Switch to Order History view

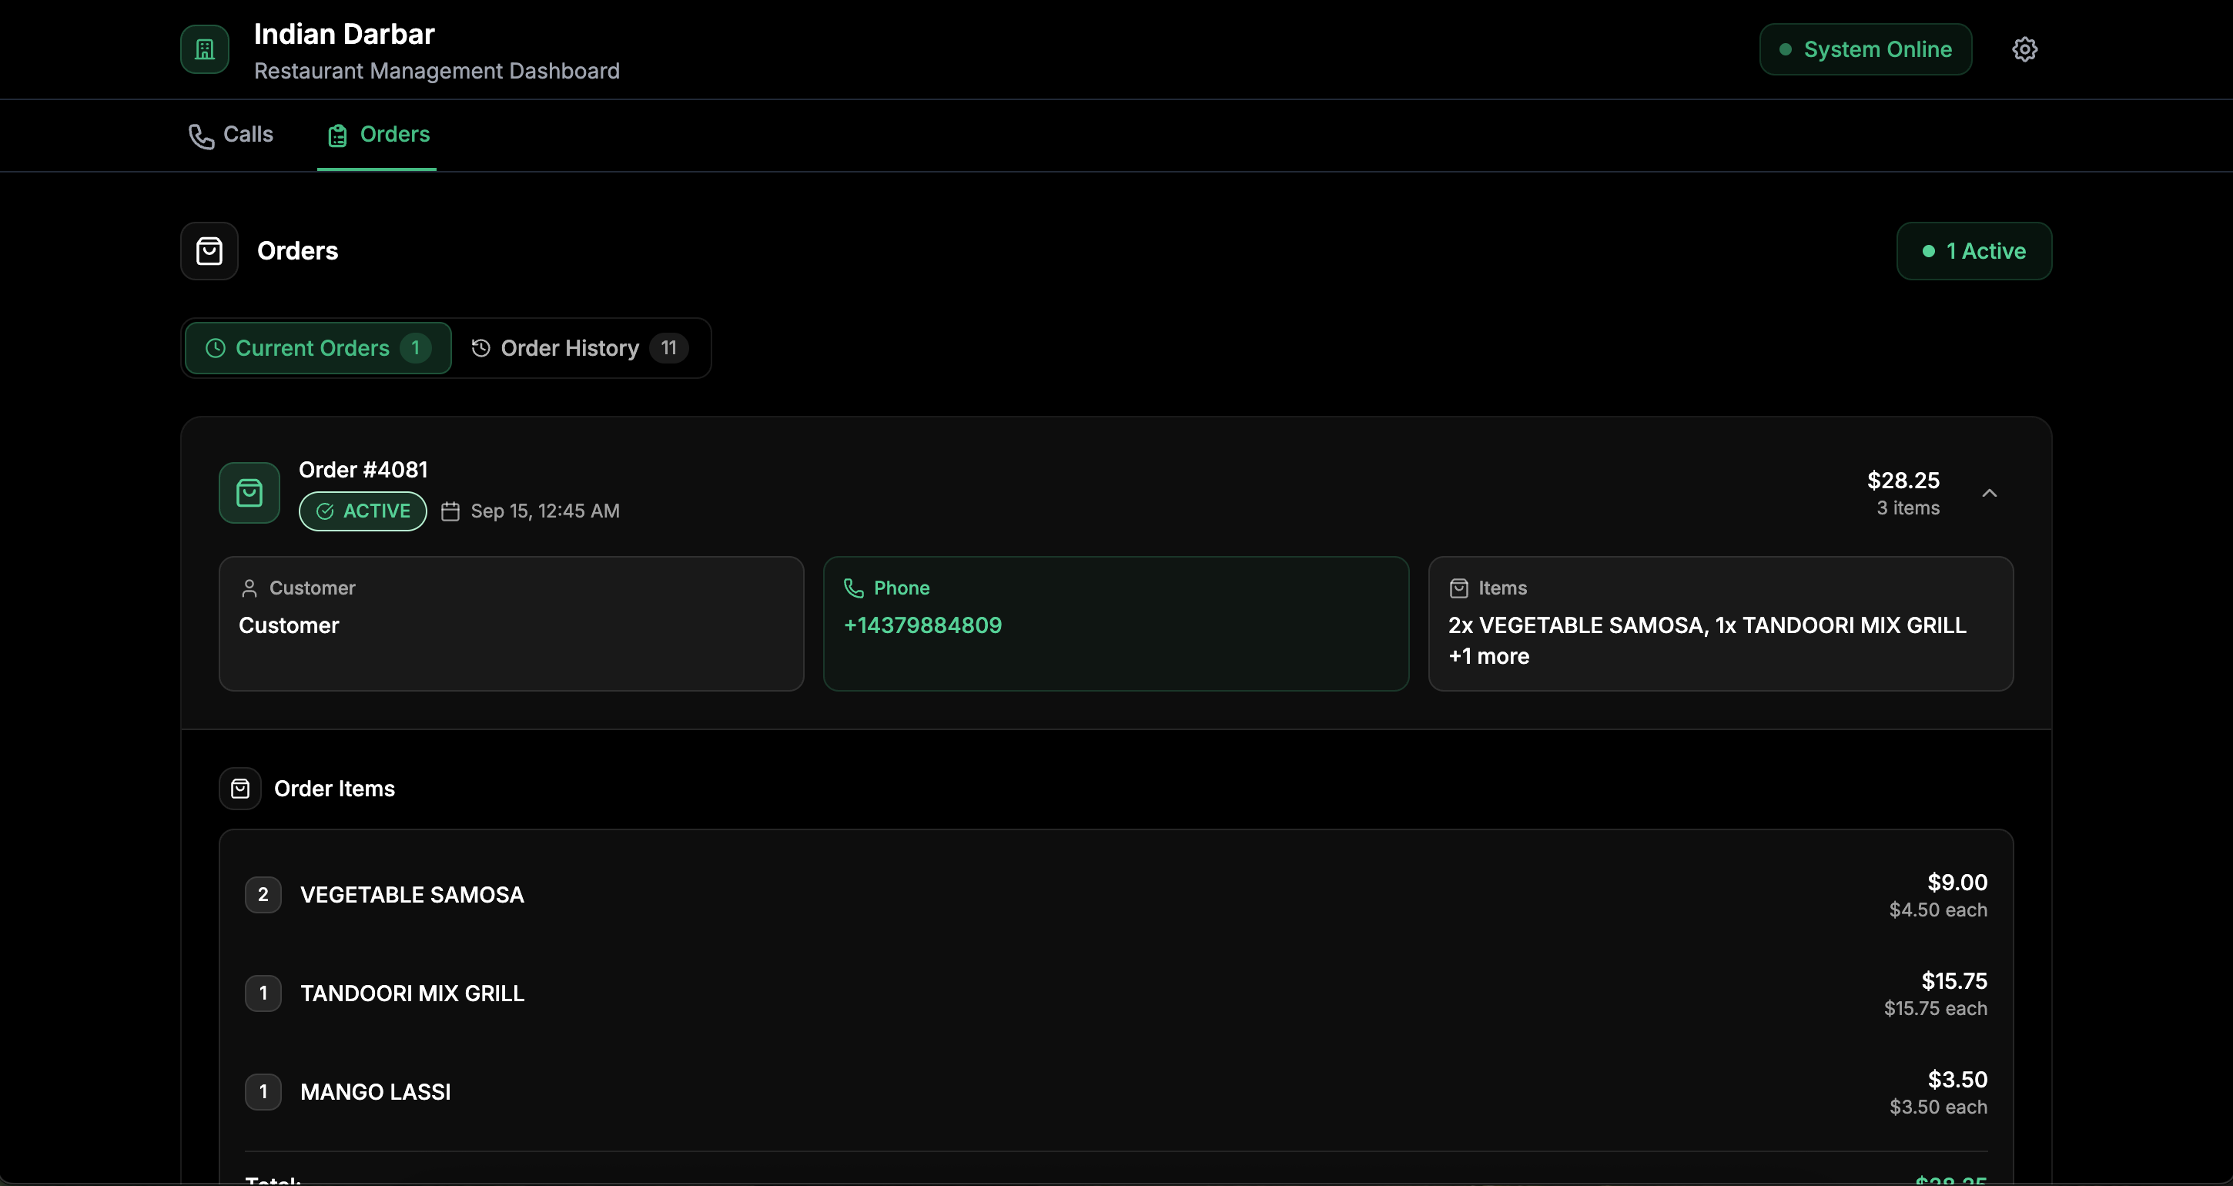pyautogui.click(x=579, y=347)
